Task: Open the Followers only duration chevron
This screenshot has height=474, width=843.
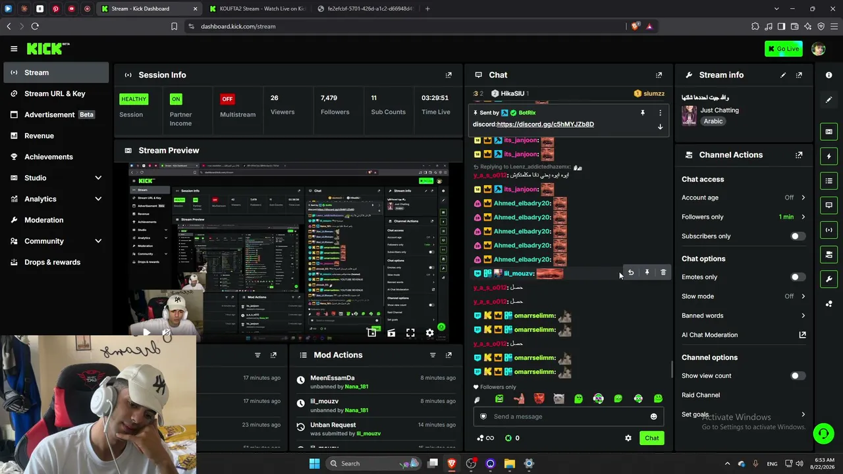Action: (x=803, y=217)
